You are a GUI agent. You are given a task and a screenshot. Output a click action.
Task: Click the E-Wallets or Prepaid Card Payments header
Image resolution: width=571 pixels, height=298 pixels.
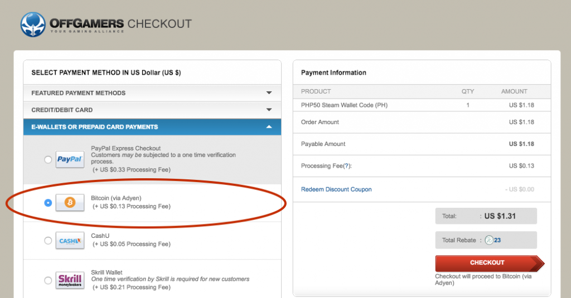coord(152,127)
